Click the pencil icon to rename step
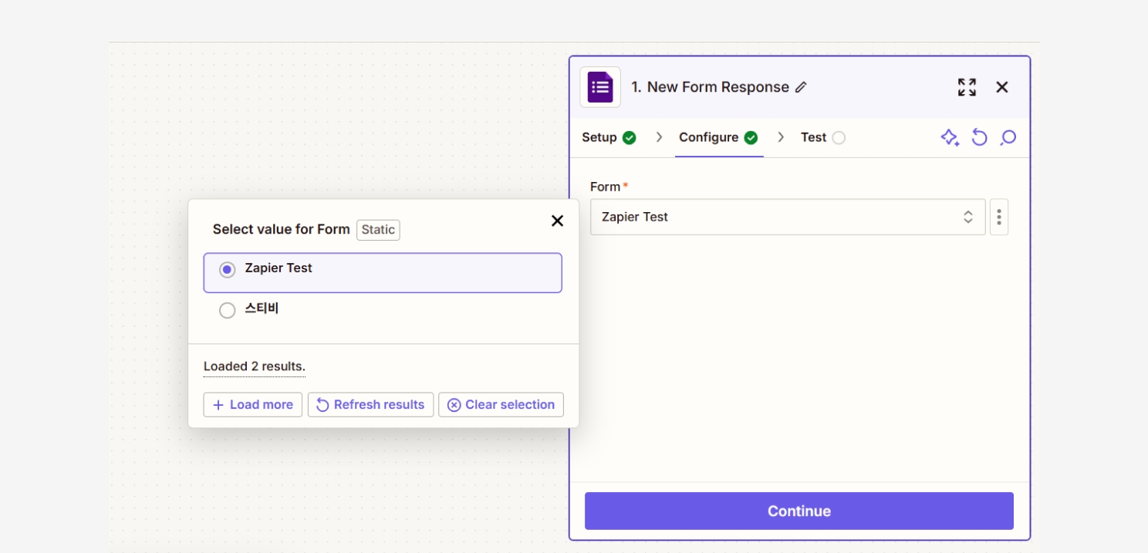 pyautogui.click(x=801, y=87)
